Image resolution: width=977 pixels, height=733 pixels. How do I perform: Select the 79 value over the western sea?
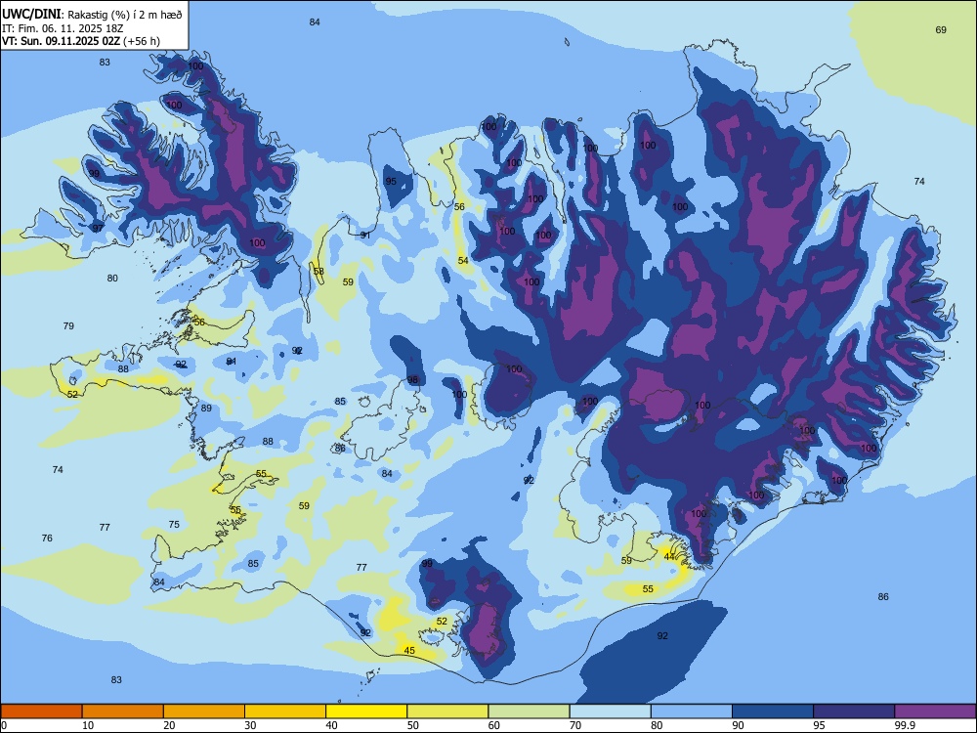[68, 326]
